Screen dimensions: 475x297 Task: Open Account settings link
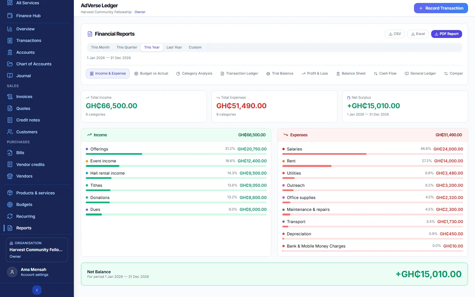click(35, 275)
